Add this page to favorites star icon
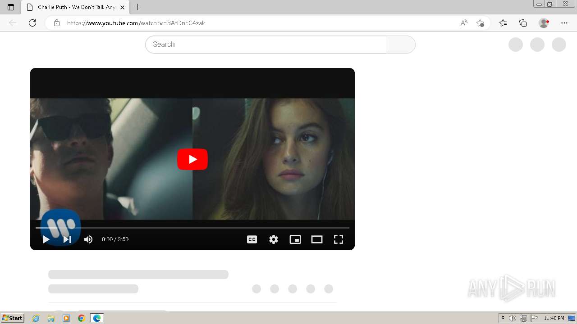577x324 pixels. click(x=481, y=23)
